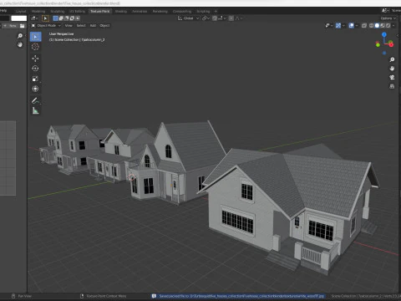This screenshot has height=301, width=401.
Task: Click the green Y axis gizmo handle
Action: click(378, 44)
